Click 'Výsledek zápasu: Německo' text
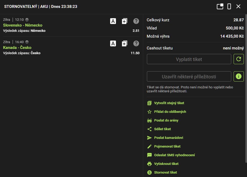 [24, 31]
